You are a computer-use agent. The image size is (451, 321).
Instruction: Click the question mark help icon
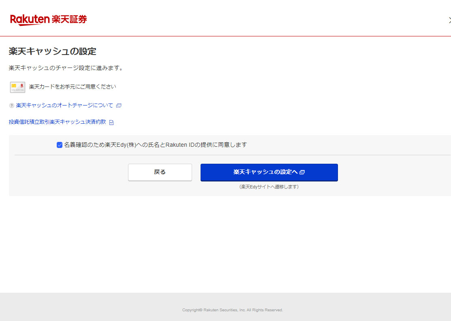pos(11,106)
